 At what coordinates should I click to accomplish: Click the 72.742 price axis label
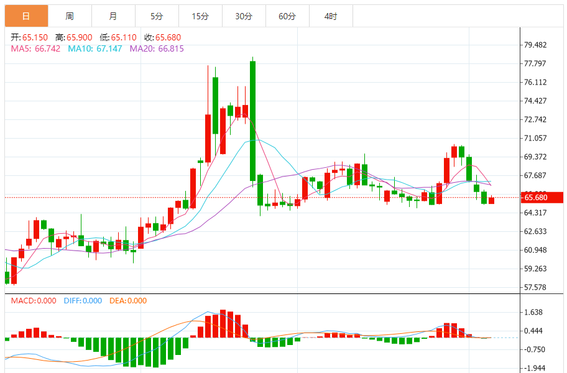tap(535, 119)
